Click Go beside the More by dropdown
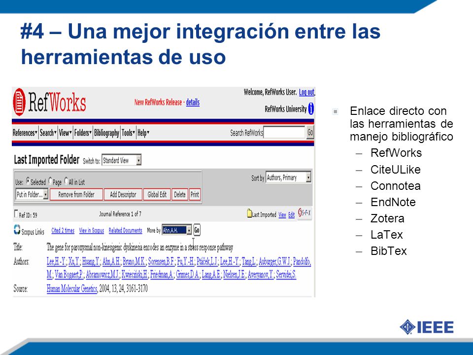 tap(197, 230)
